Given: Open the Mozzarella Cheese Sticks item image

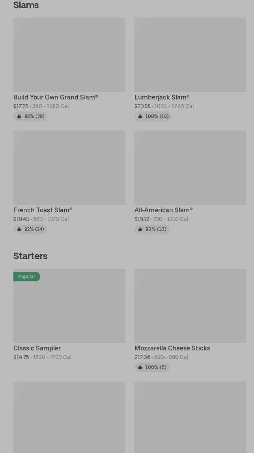Looking at the screenshot, I should pos(190,306).
